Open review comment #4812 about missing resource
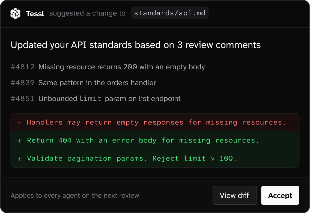Viewport: 310px width, 213px height. (108, 67)
